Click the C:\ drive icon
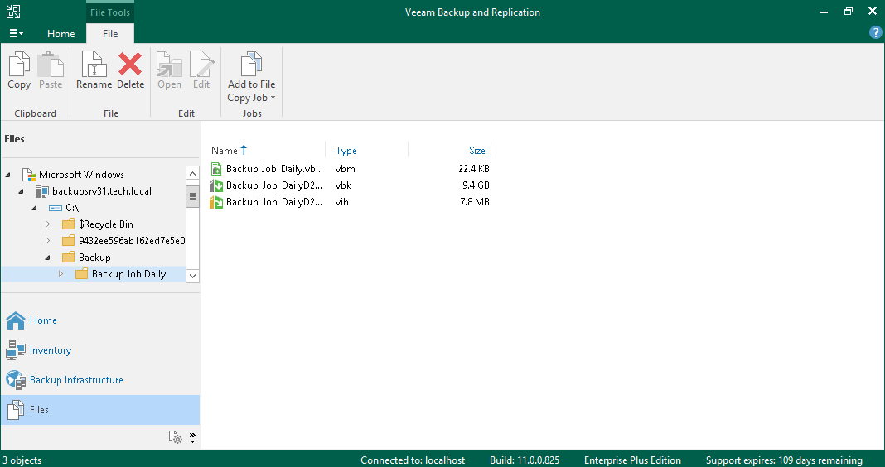885x467 pixels. 56,208
